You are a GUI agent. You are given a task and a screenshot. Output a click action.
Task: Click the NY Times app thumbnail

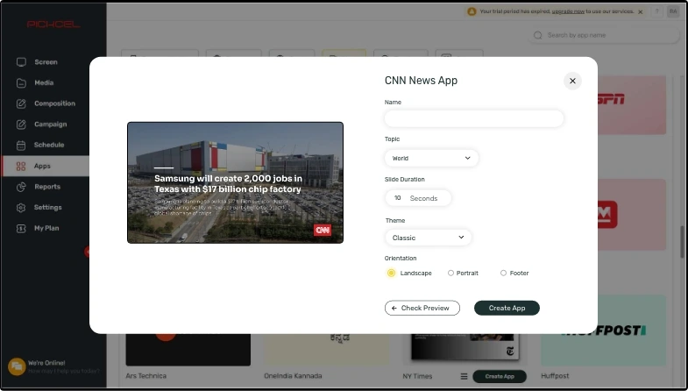pos(465,347)
